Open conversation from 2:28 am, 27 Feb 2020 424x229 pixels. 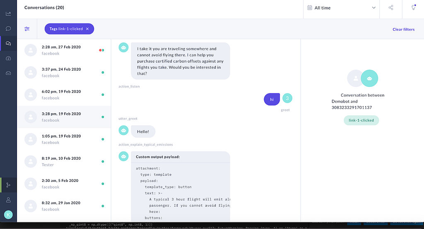click(64, 50)
